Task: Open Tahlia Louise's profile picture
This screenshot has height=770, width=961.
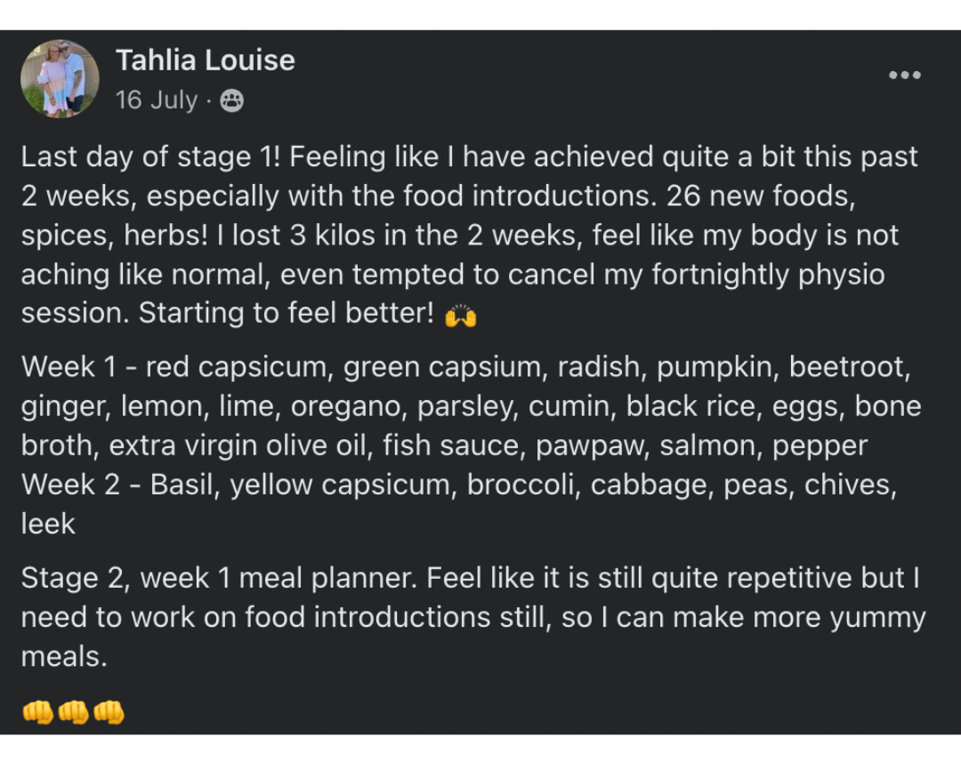Action: (60, 78)
